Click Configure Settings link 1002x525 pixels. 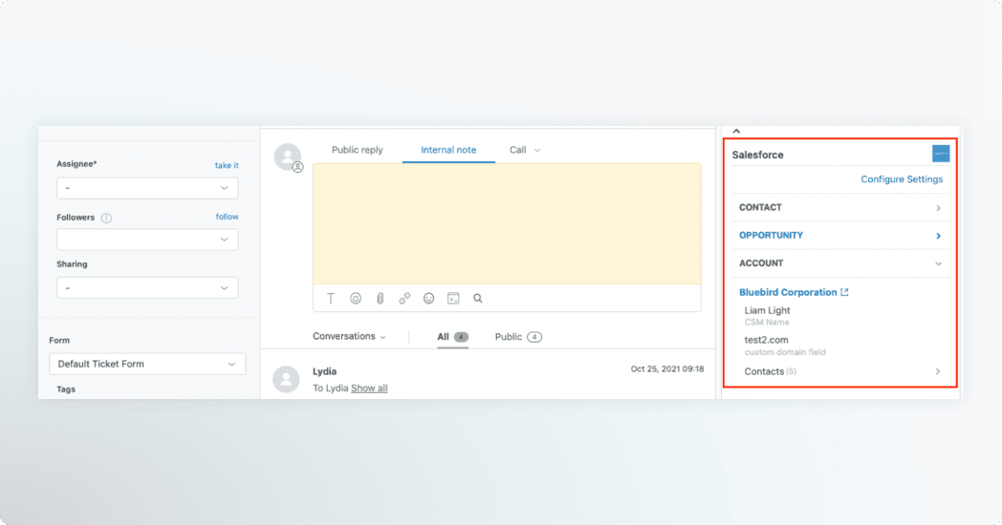[x=902, y=179]
